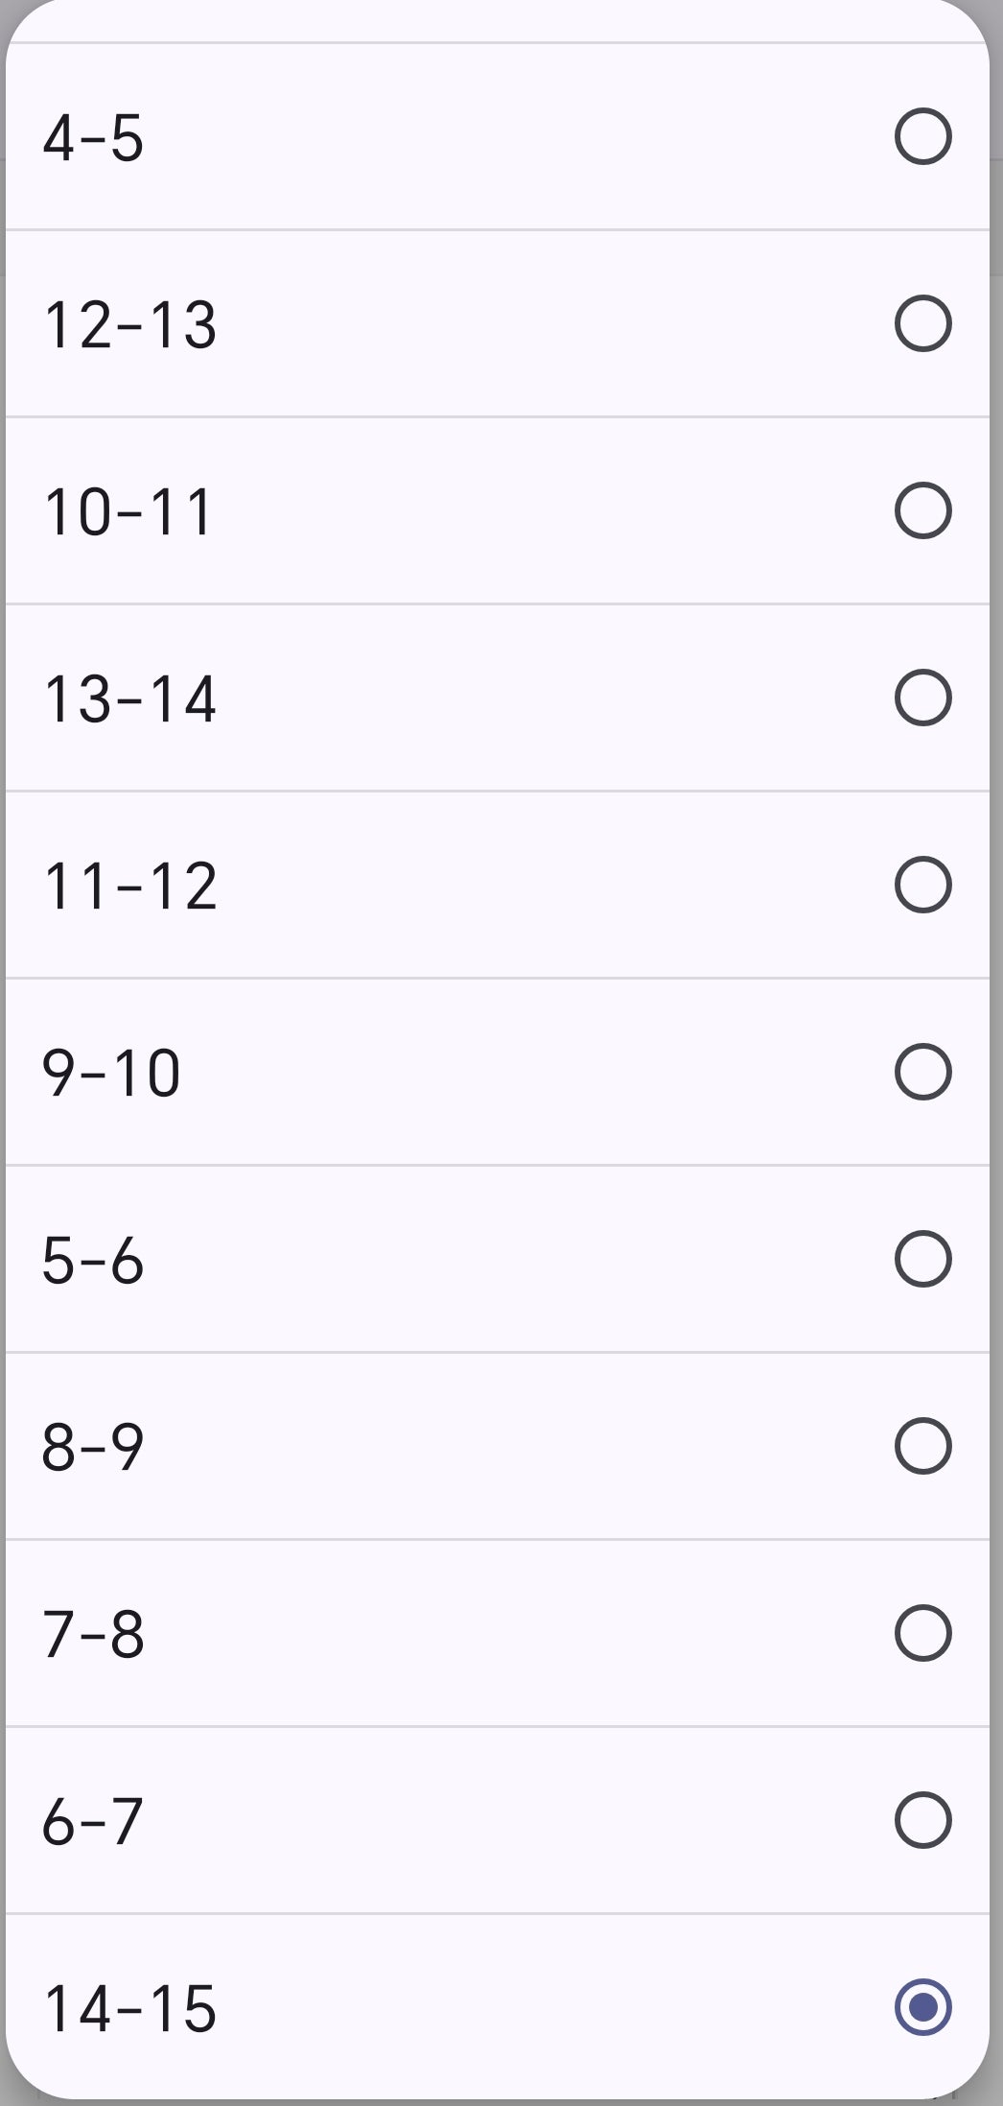Select the 8-9 radio button

coord(922,1446)
